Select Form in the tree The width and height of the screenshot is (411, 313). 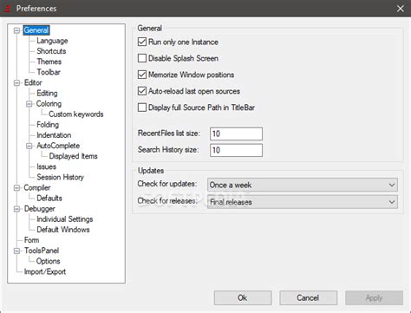(x=31, y=240)
